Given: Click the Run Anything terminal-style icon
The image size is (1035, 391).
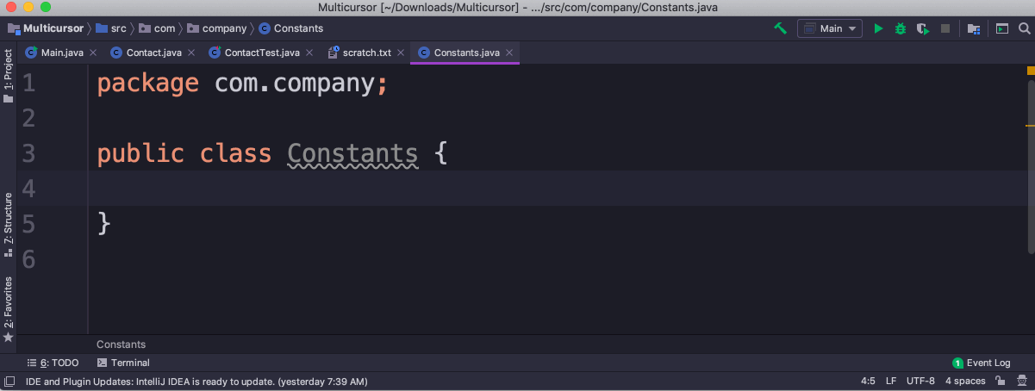Looking at the screenshot, I should click(x=1002, y=28).
